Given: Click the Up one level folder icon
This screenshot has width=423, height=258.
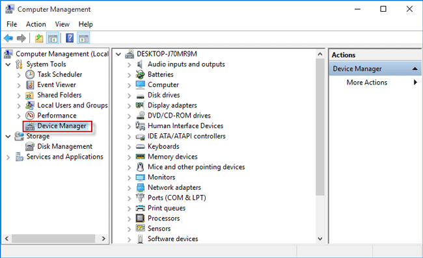Looking at the screenshot, I should coord(39,38).
